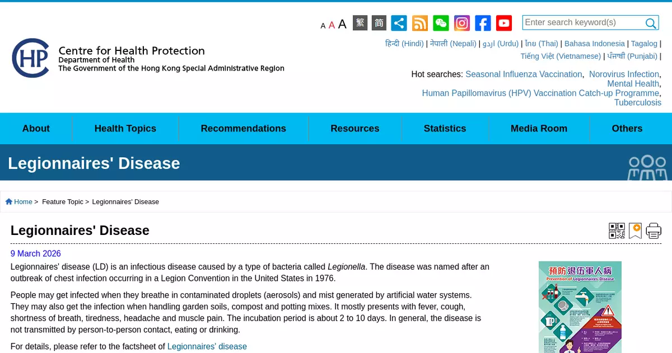Open the RSS feed icon
This screenshot has height=353, width=672.
point(420,23)
